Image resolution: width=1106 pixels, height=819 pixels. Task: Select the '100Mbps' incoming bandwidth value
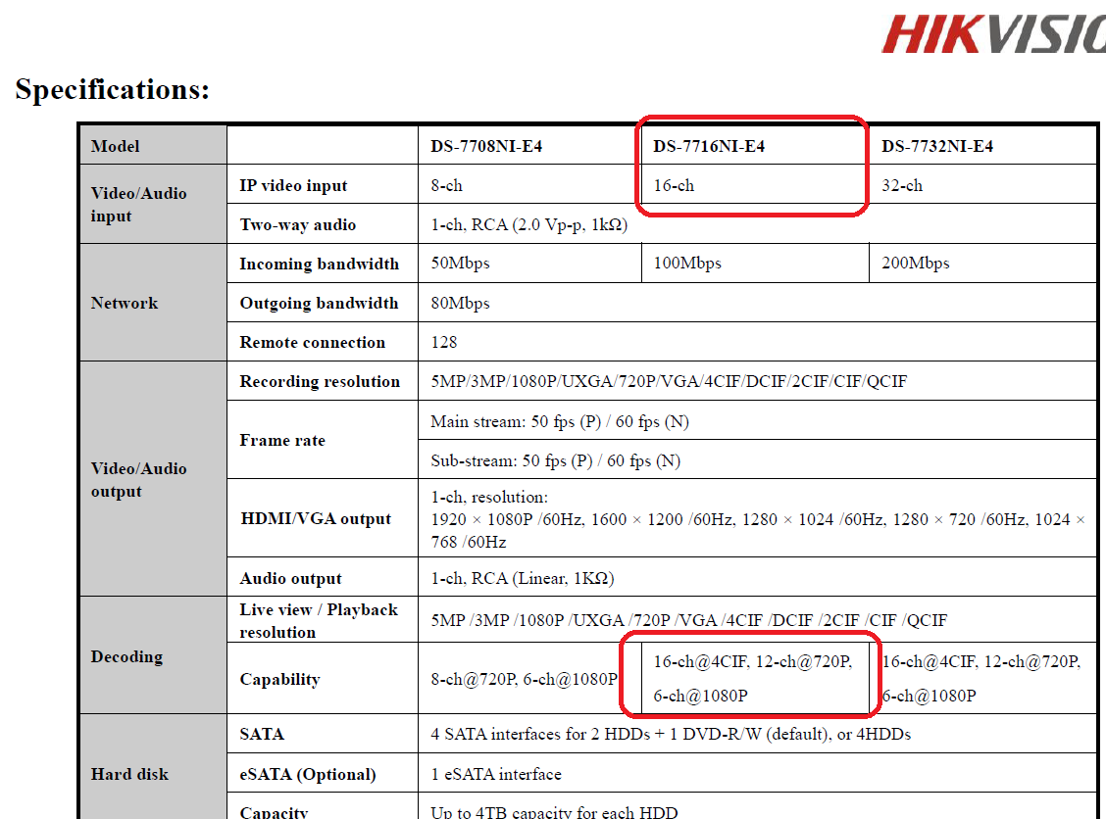(687, 263)
